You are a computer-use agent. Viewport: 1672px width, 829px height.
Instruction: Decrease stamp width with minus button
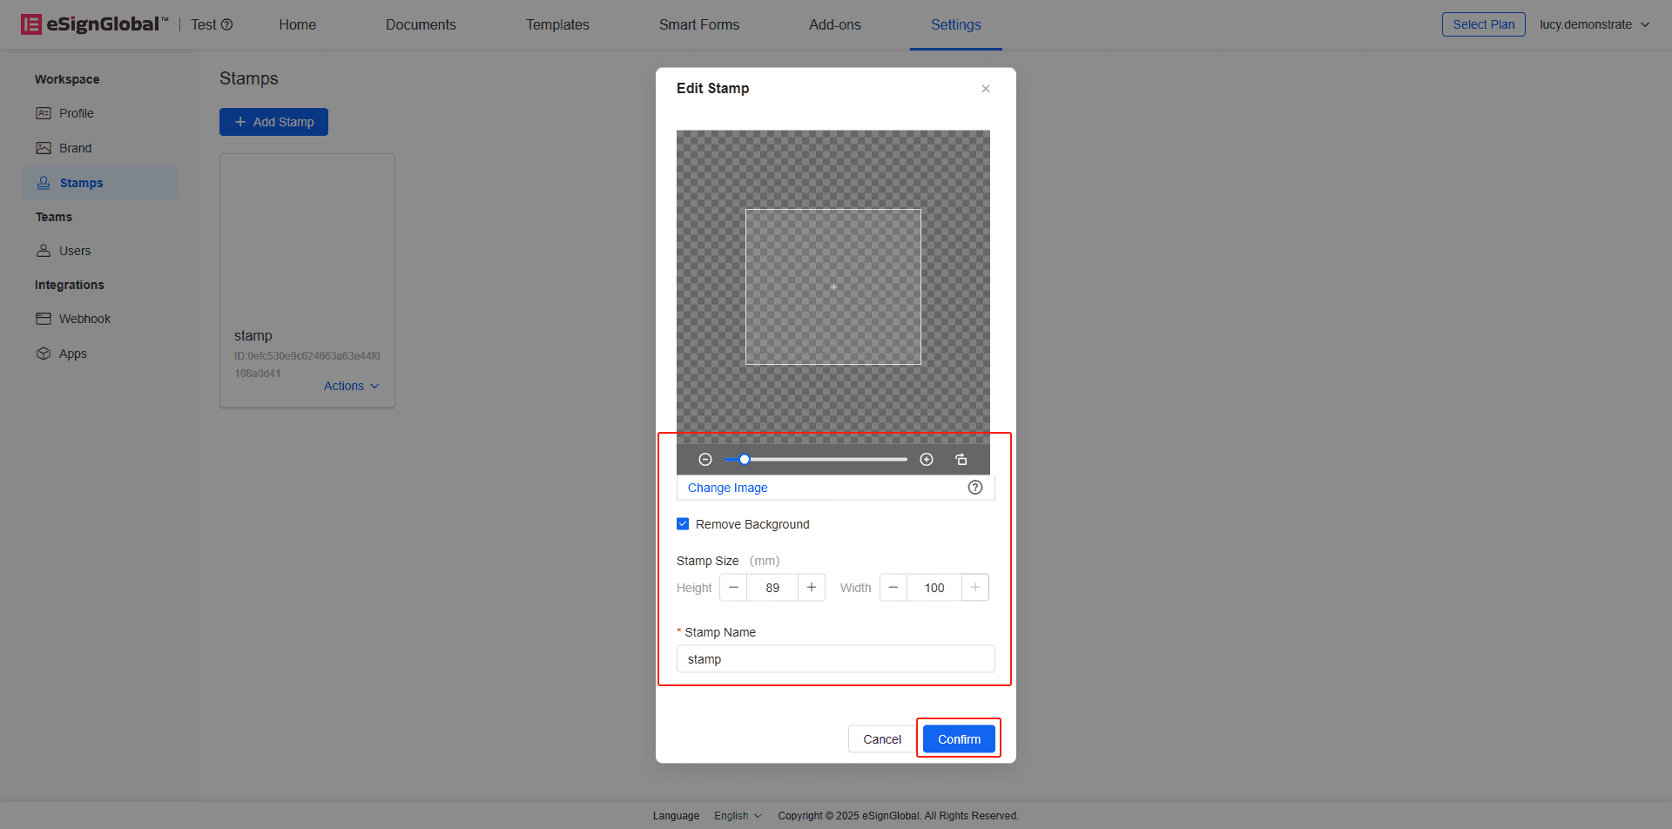pyautogui.click(x=893, y=588)
